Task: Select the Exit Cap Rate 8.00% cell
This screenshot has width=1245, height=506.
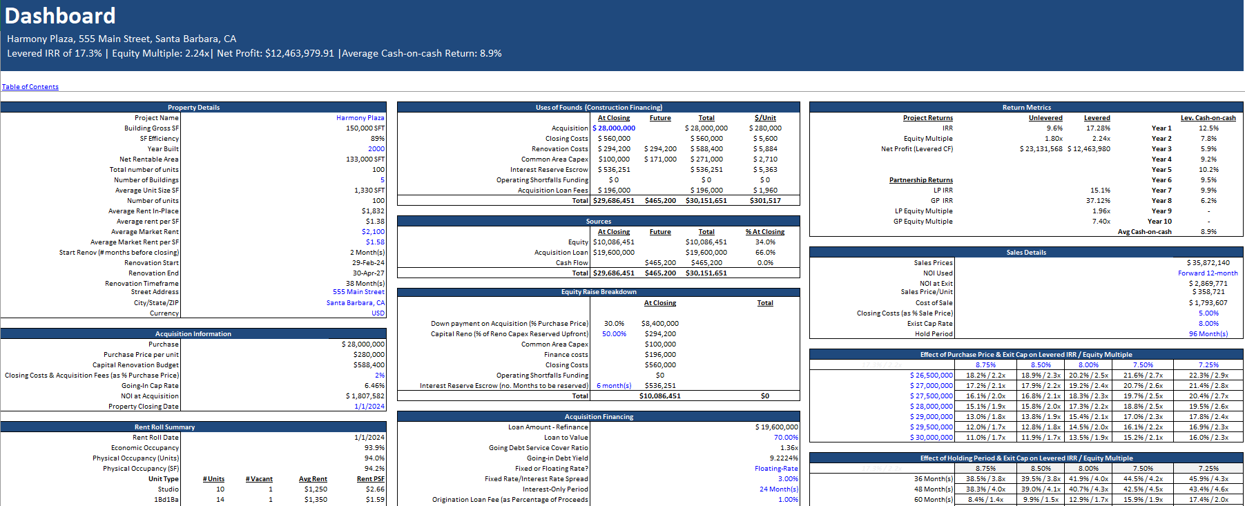Action: tap(1208, 324)
